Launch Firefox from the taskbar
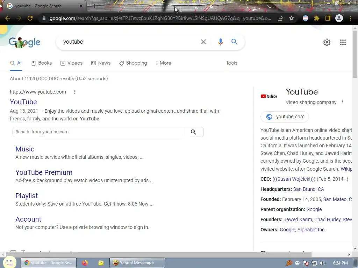The height and width of the screenshot is (268, 358). tap(85, 263)
